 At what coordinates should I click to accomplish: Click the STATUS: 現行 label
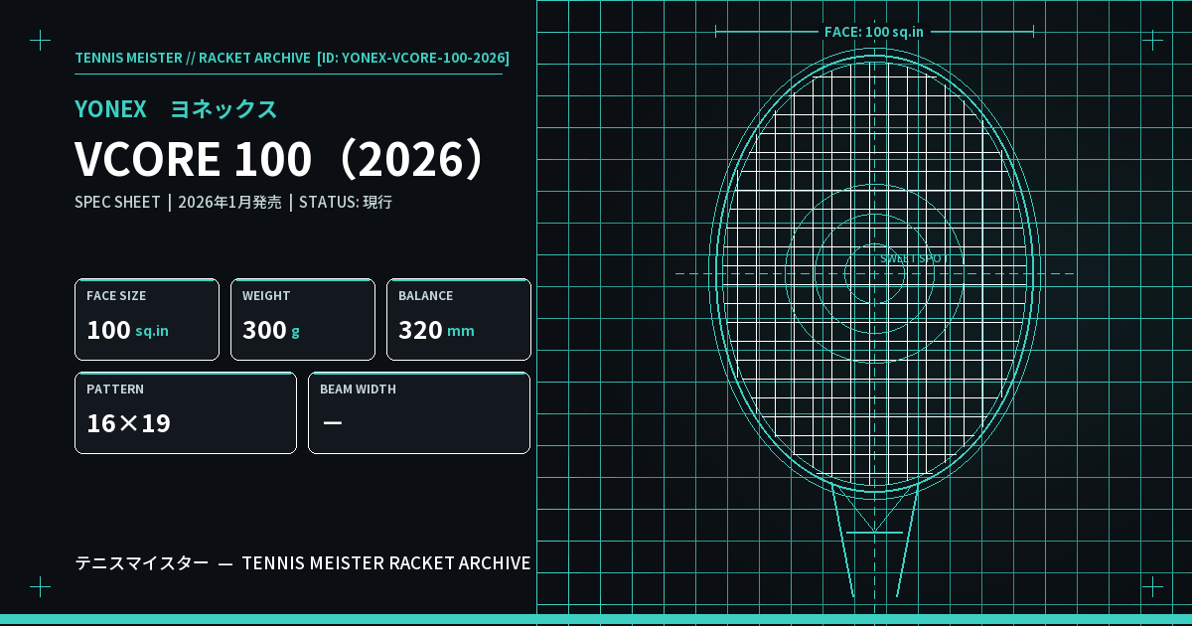pos(346,202)
